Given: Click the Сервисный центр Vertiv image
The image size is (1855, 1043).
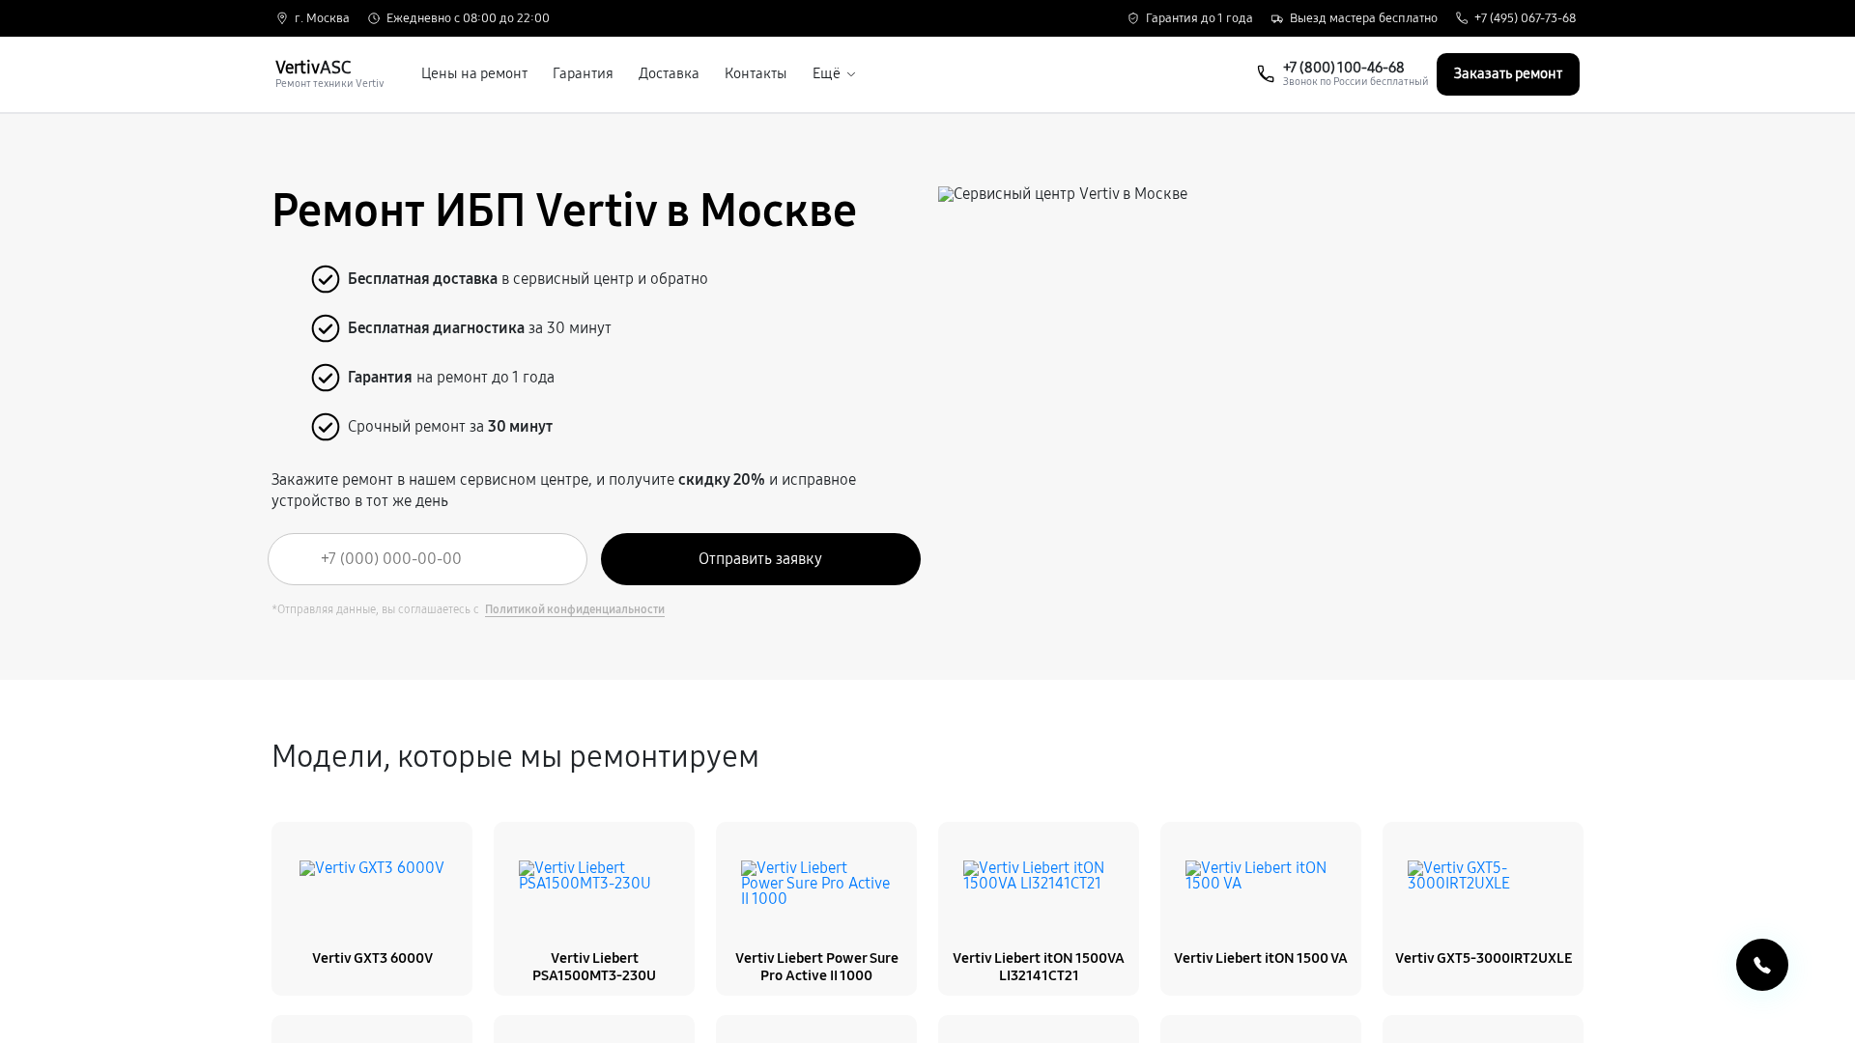Looking at the screenshot, I should click(x=1063, y=194).
